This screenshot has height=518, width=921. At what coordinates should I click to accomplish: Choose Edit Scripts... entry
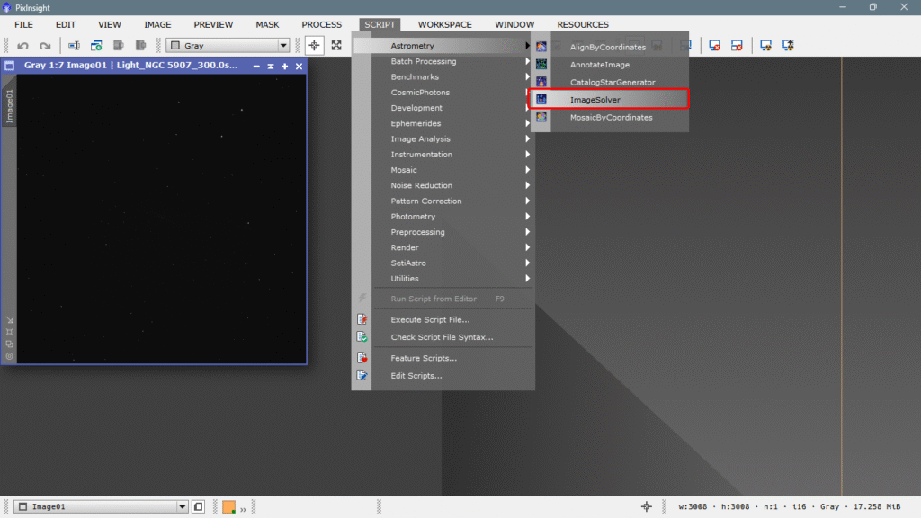pos(443,375)
